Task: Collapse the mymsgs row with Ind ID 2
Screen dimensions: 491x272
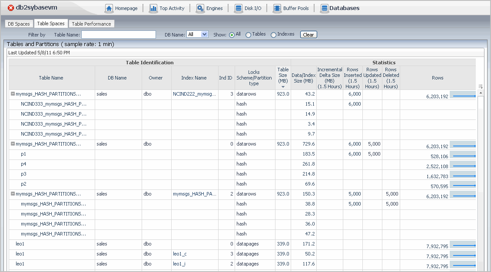Action: [x=13, y=194]
